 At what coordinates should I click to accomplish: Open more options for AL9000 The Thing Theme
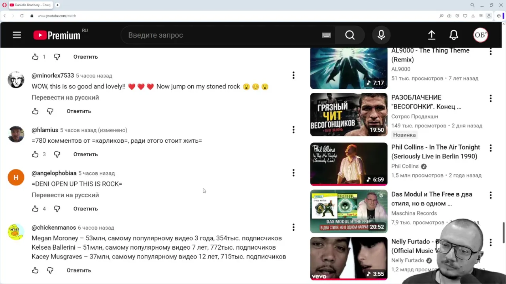491,51
